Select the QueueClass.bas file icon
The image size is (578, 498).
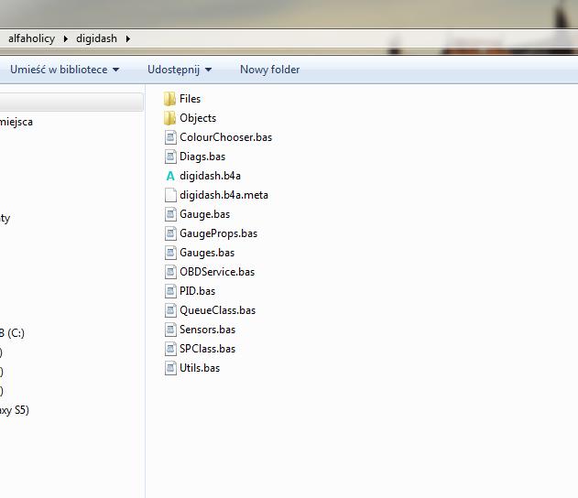[170, 310]
